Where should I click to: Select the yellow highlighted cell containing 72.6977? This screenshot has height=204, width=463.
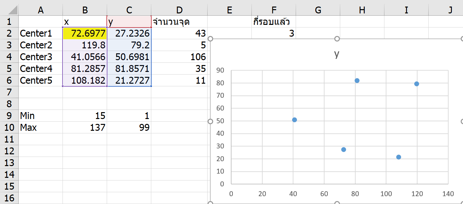click(x=85, y=33)
